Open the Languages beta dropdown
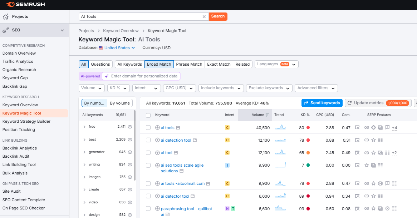 click(x=276, y=64)
